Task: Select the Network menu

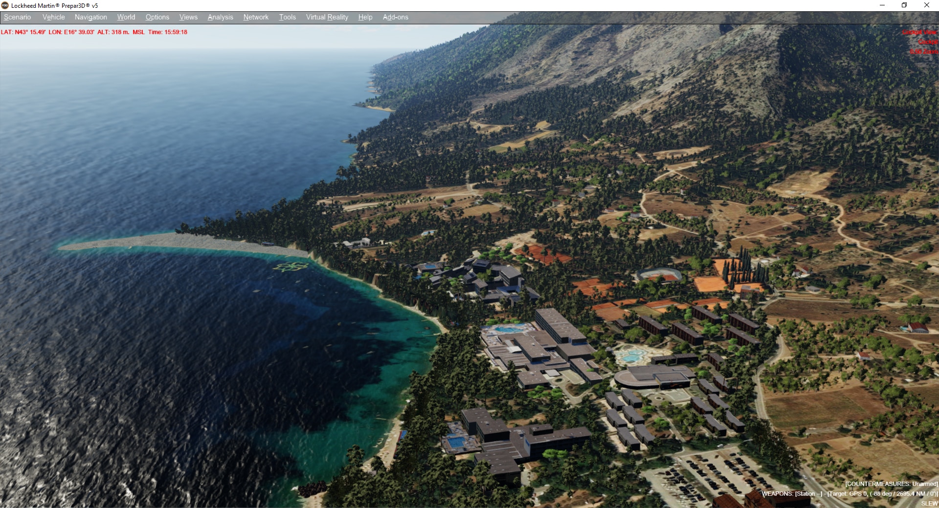Action: (256, 17)
